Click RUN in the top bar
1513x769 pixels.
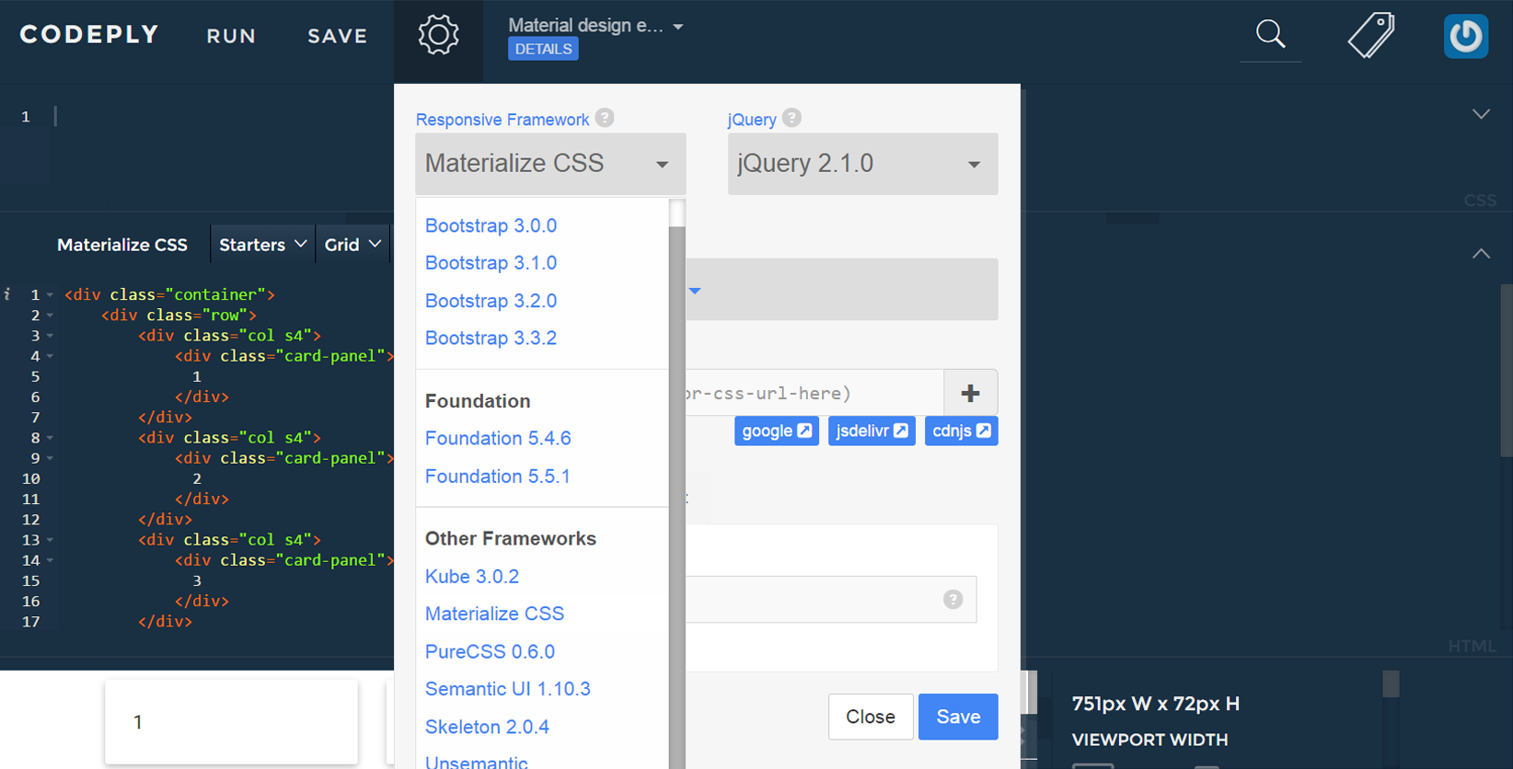231,36
